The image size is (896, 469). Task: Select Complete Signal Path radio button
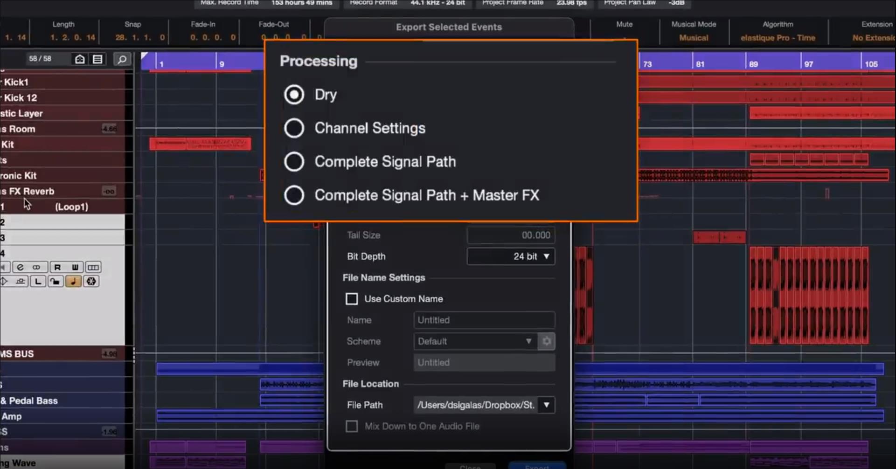[294, 162]
